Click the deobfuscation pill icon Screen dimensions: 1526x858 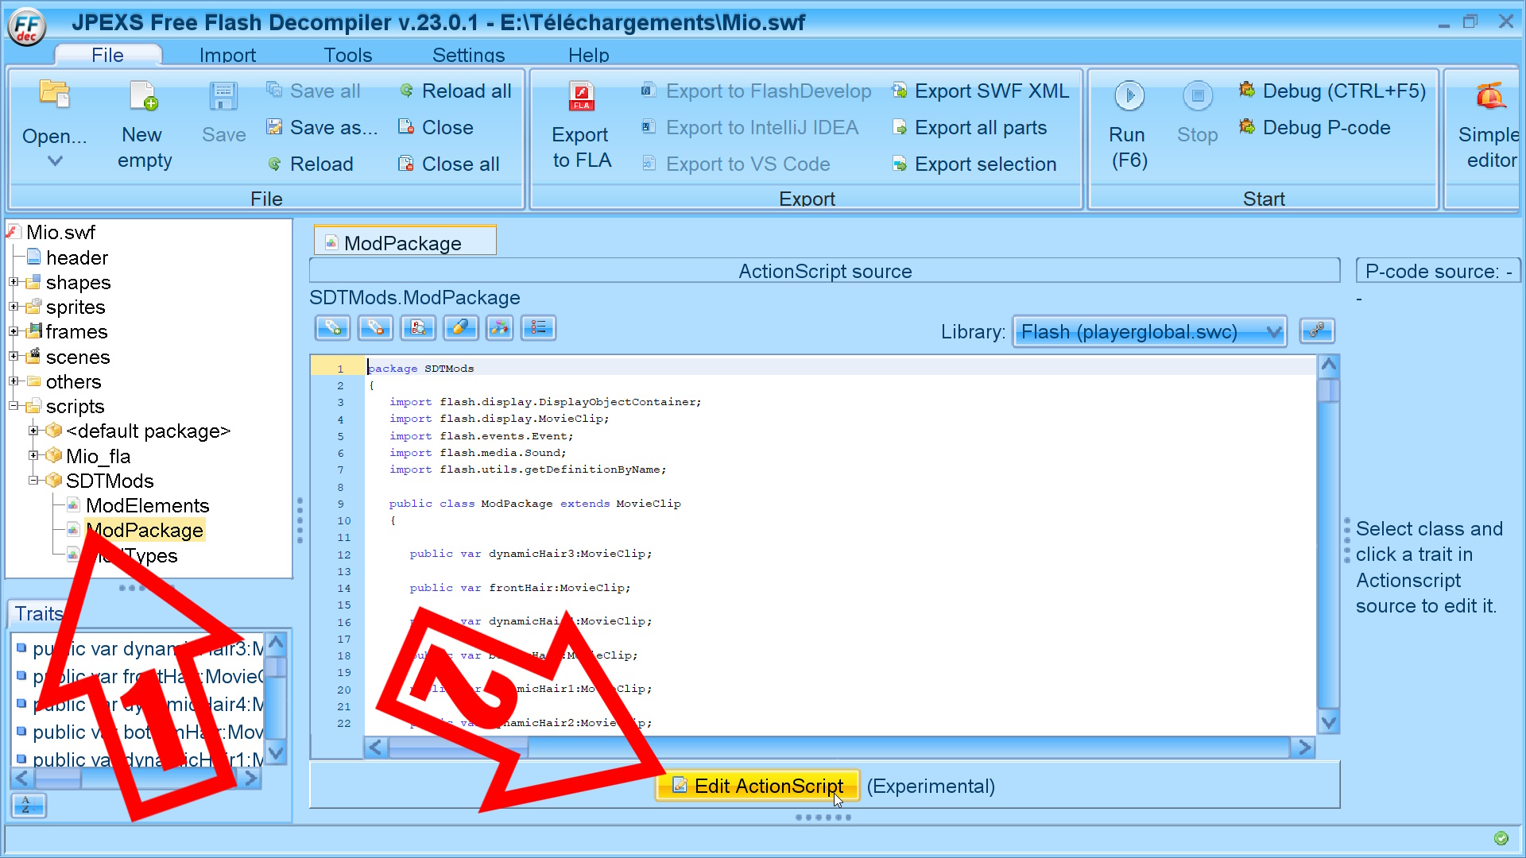click(460, 328)
